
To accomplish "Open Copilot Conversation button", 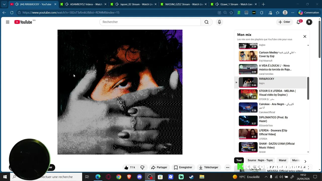I will (x=308, y=13).
